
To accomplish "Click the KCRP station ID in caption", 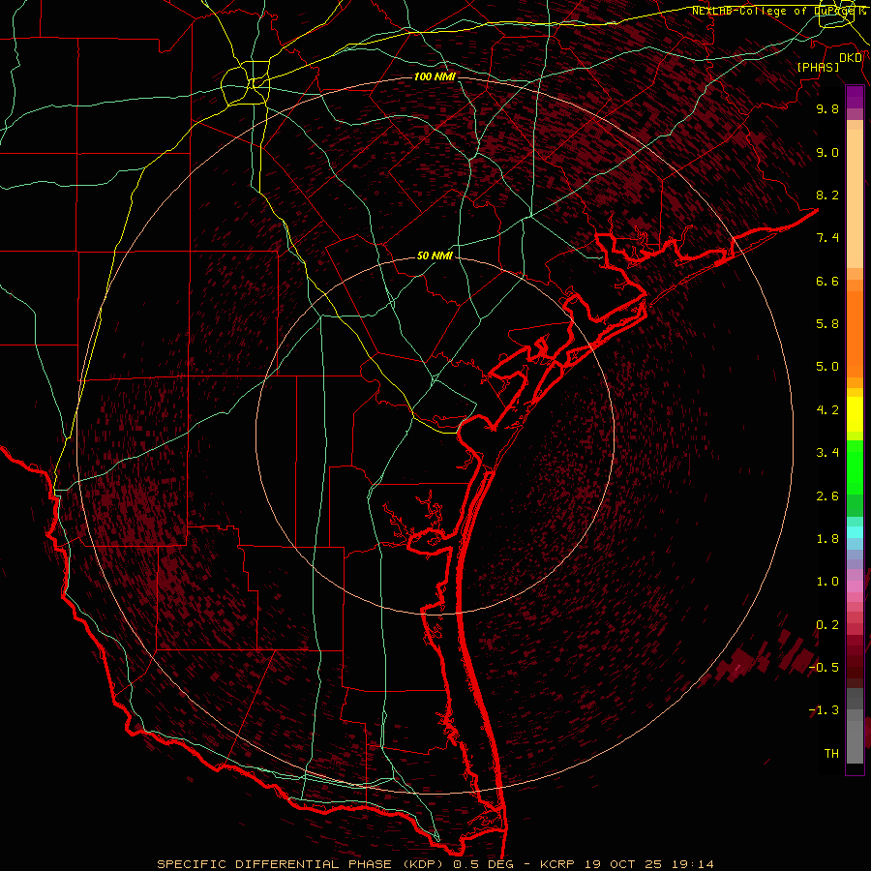I will coord(558,864).
